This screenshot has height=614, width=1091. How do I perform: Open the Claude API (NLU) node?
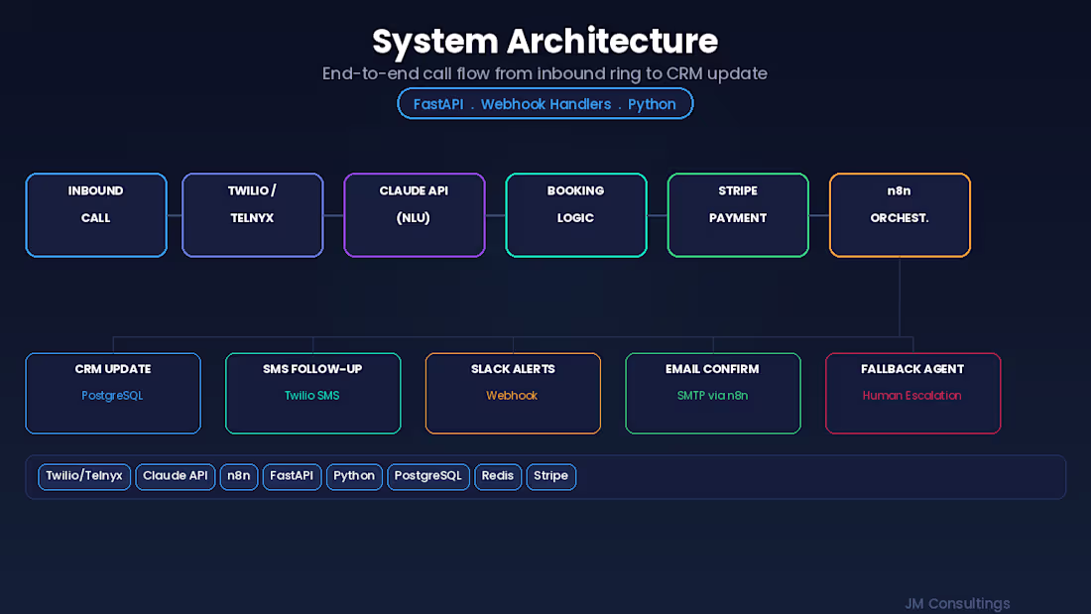tap(414, 214)
